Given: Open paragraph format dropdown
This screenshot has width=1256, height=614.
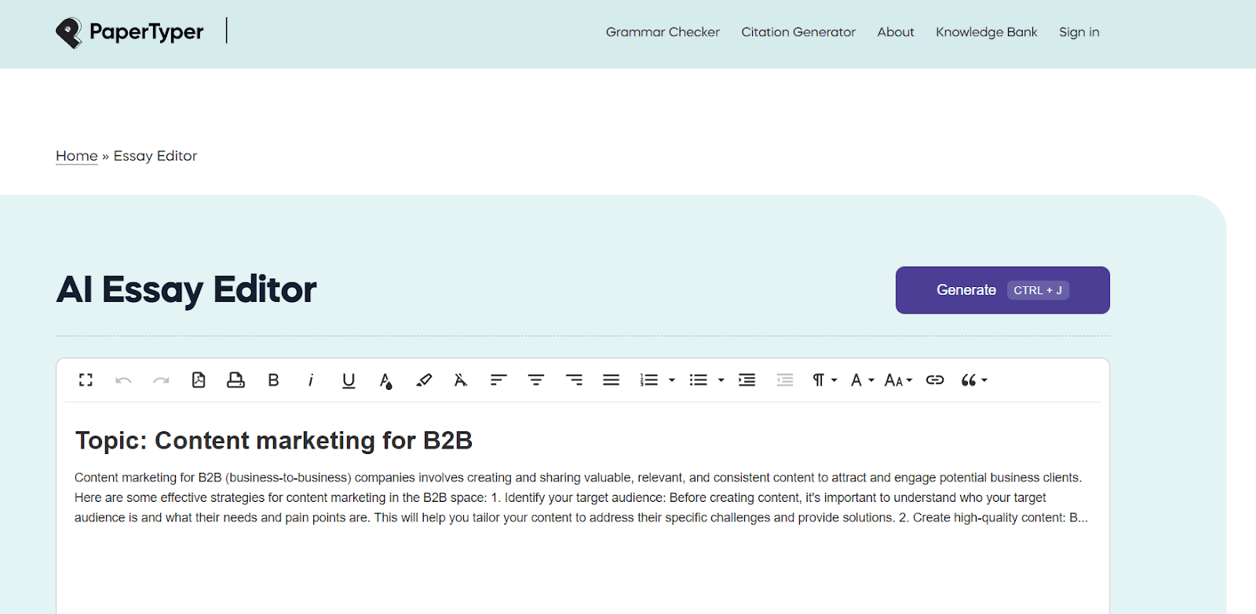Looking at the screenshot, I should pos(825,380).
